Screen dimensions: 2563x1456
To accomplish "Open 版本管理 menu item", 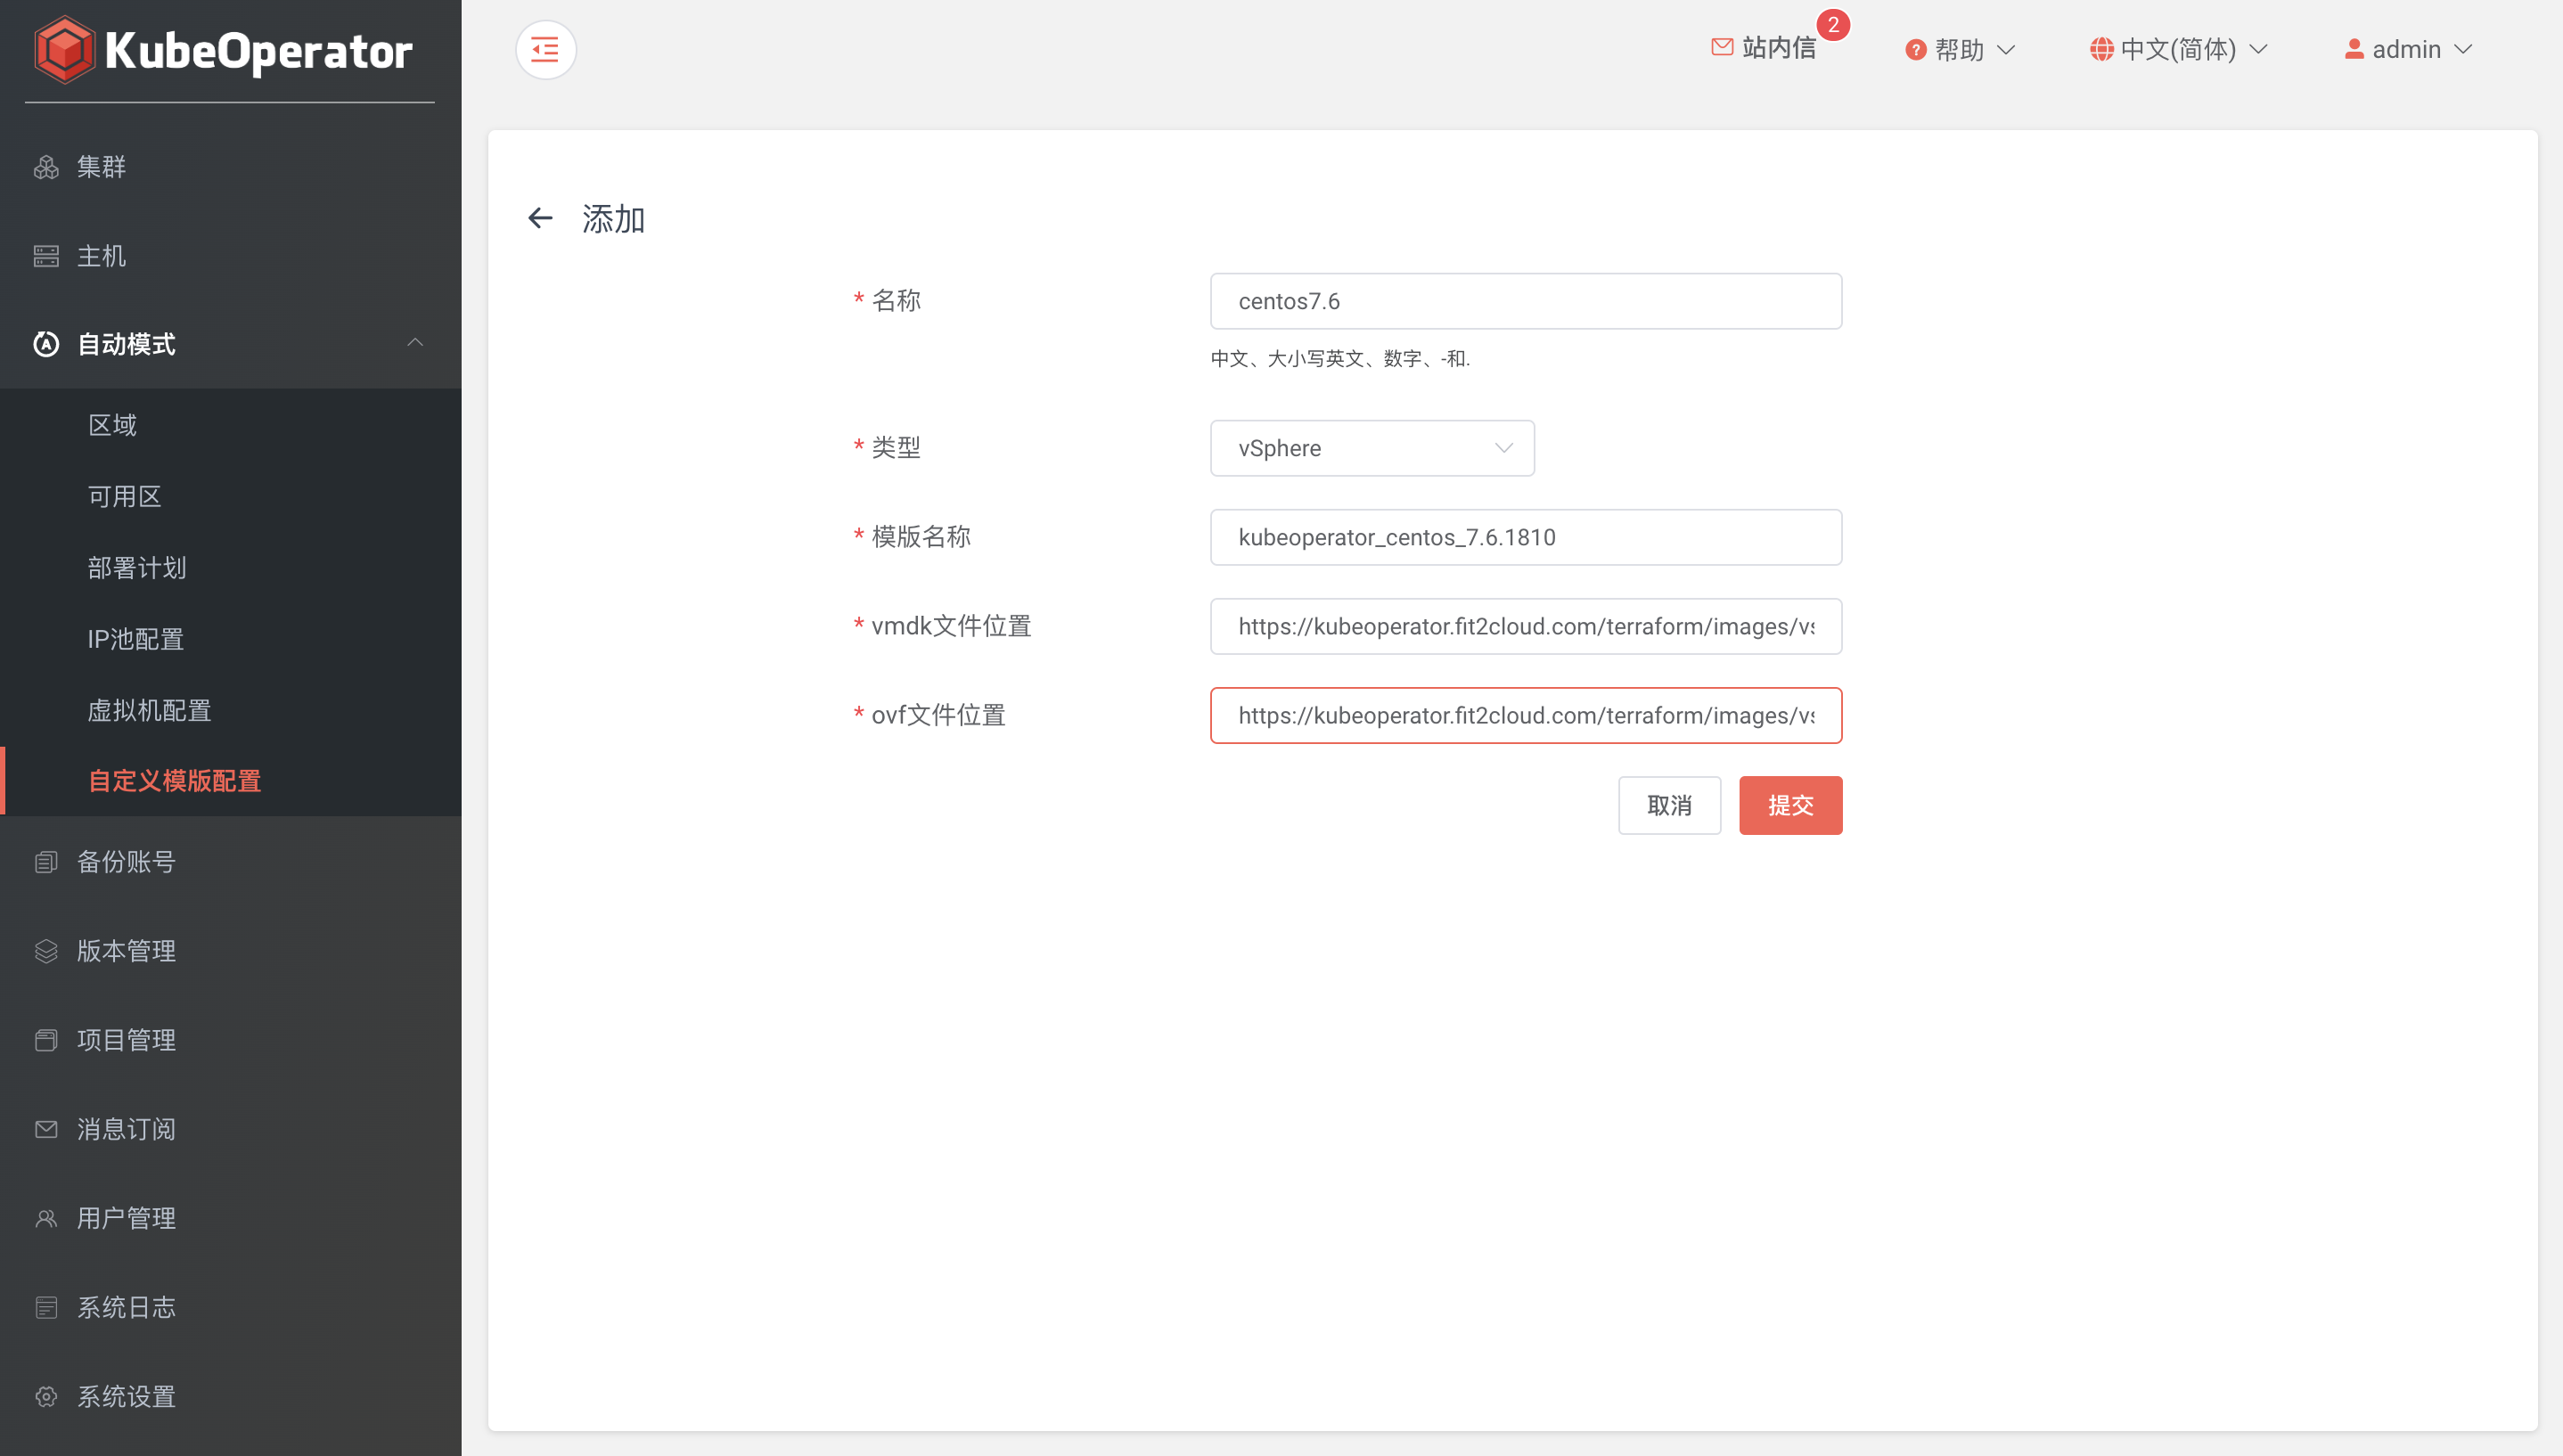I will pos(231,951).
